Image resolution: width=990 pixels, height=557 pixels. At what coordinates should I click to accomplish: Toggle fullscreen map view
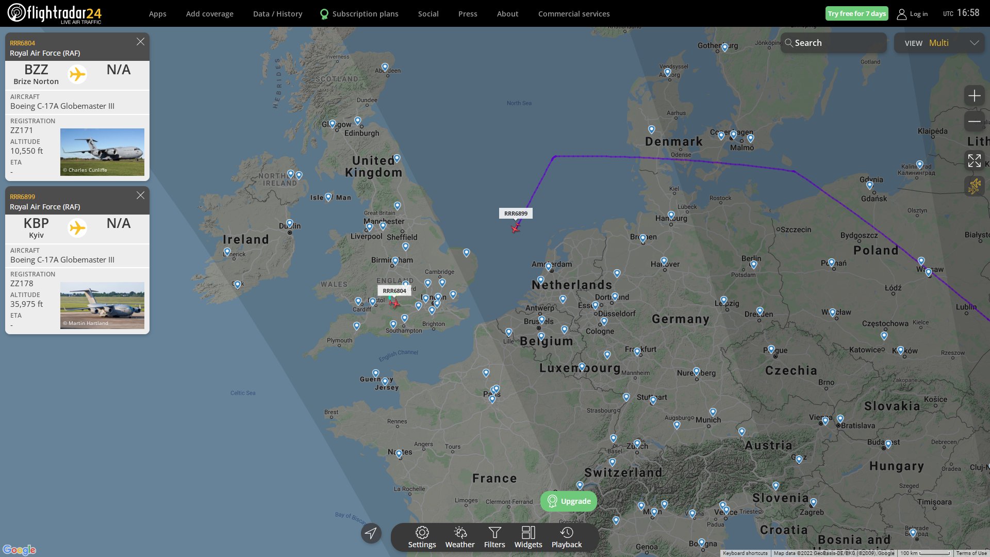pyautogui.click(x=974, y=160)
